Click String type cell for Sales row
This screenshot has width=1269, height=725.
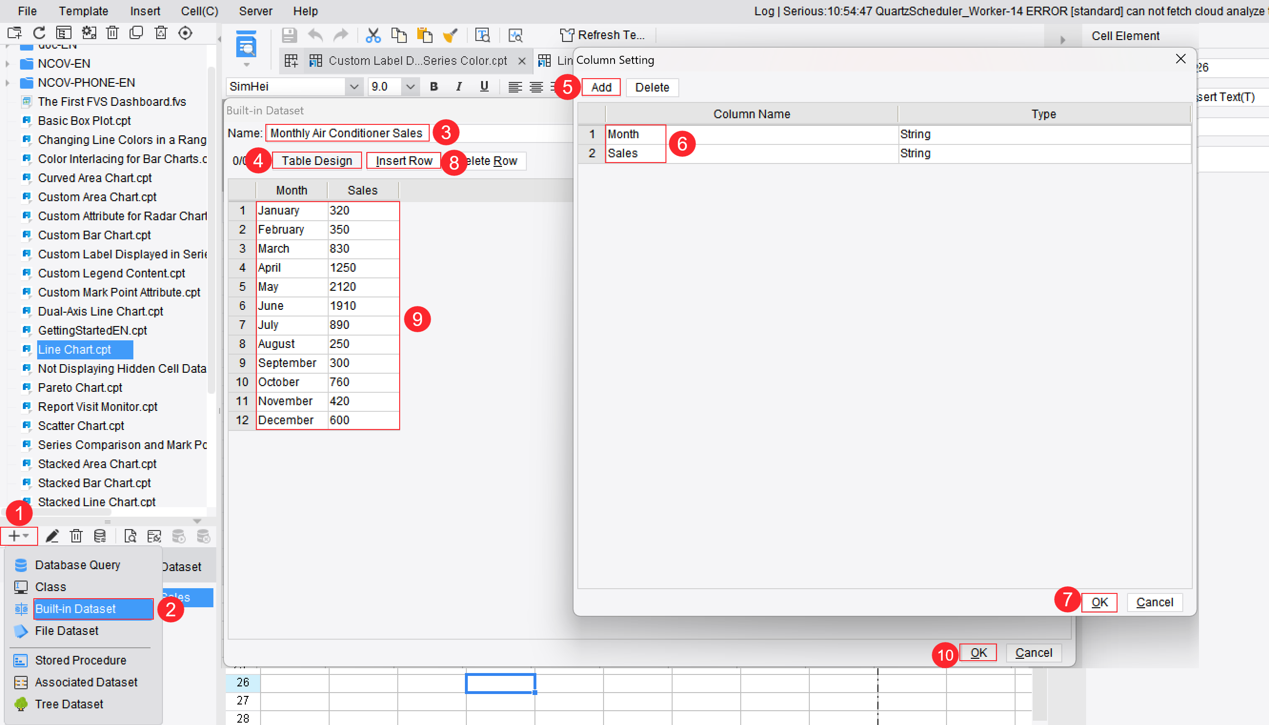(x=1044, y=153)
